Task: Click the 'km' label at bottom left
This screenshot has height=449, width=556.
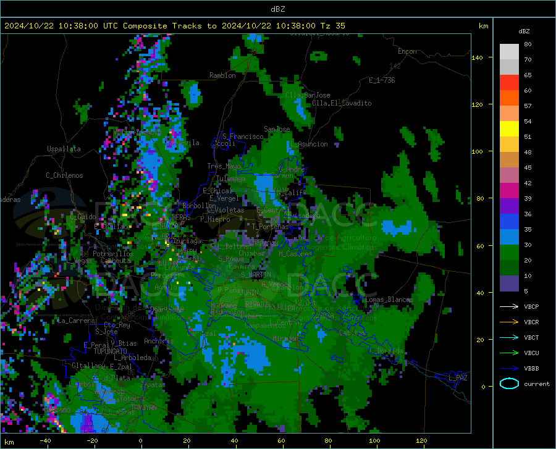Action: [x=9, y=442]
